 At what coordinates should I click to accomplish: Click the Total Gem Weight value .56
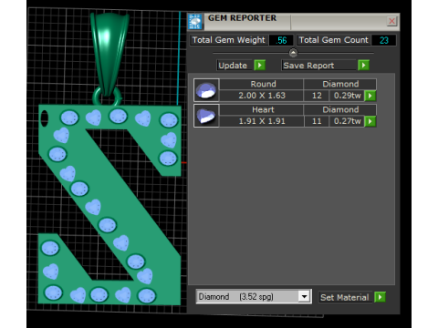(281, 40)
